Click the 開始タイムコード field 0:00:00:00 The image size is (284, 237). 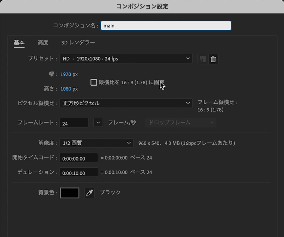tap(79, 157)
